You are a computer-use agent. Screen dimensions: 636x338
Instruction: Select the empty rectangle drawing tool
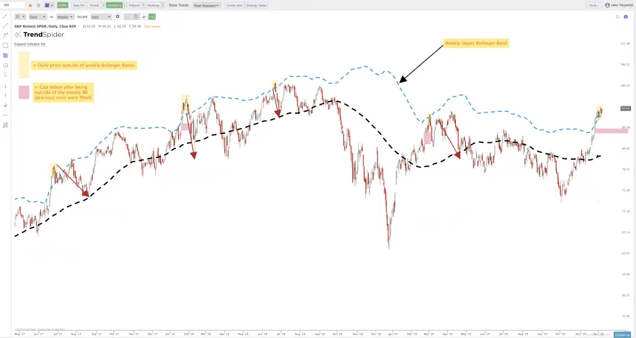[5, 45]
